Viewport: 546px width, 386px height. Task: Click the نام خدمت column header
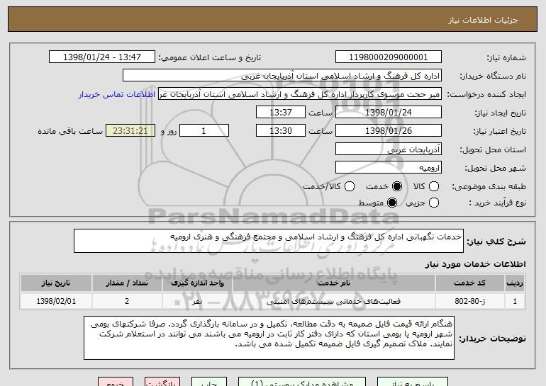tap(334, 283)
